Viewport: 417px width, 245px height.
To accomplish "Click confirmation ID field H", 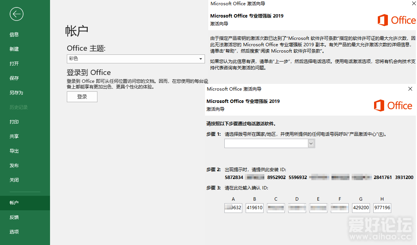I will tap(382, 208).
